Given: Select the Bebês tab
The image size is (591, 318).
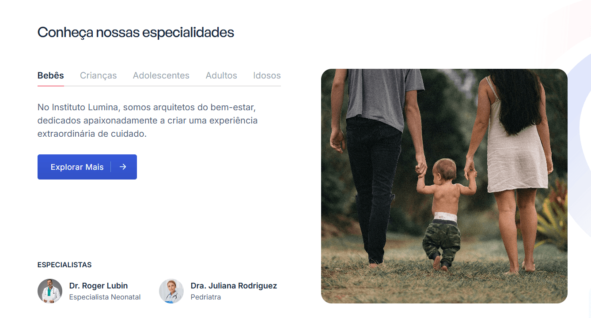Looking at the screenshot, I should (x=51, y=75).
